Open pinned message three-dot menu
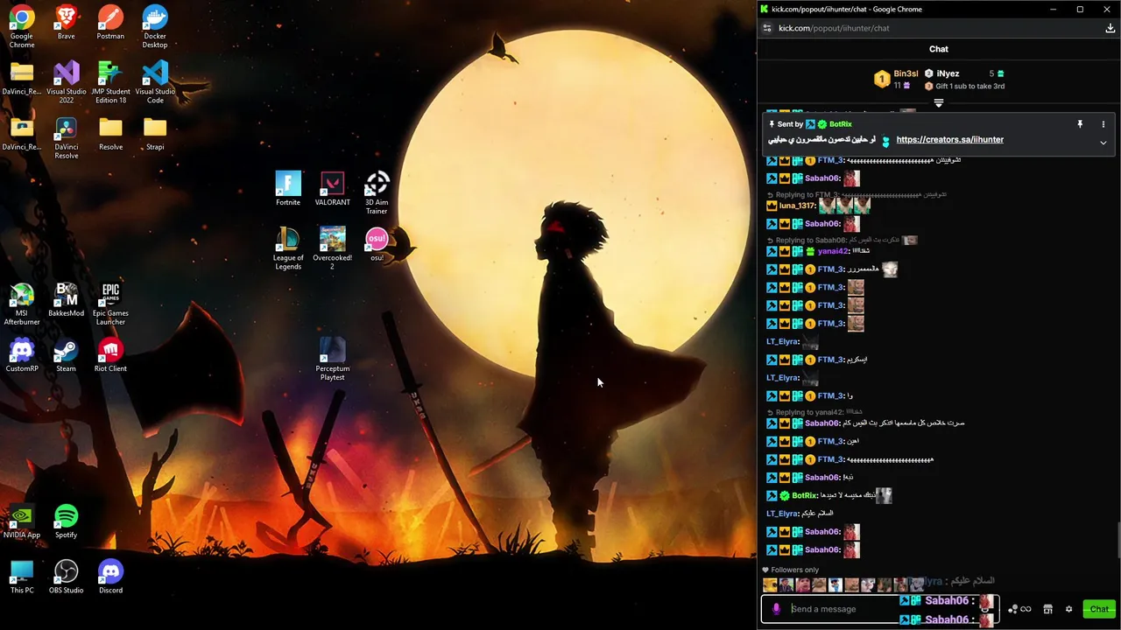The height and width of the screenshot is (630, 1121). click(x=1103, y=124)
